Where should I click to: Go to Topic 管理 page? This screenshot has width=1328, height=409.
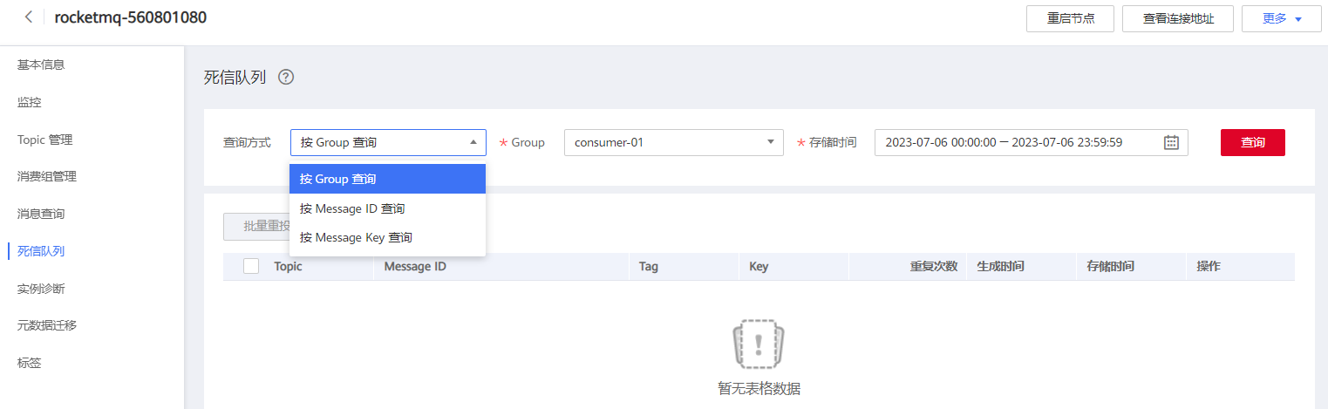(x=44, y=140)
